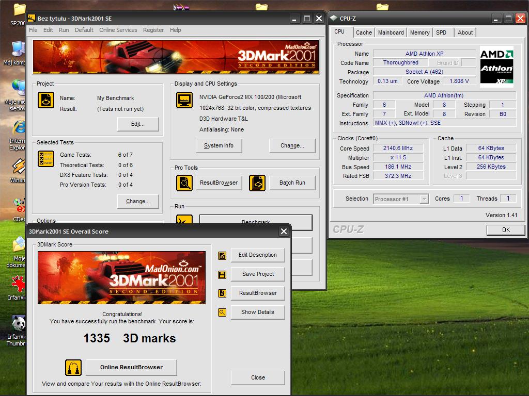Image resolution: width=529 pixels, height=396 pixels.
Task: Click the Save Project button
Action: (258, 274)
